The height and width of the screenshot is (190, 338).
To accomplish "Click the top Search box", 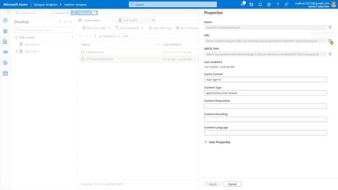I will [173, 4].
